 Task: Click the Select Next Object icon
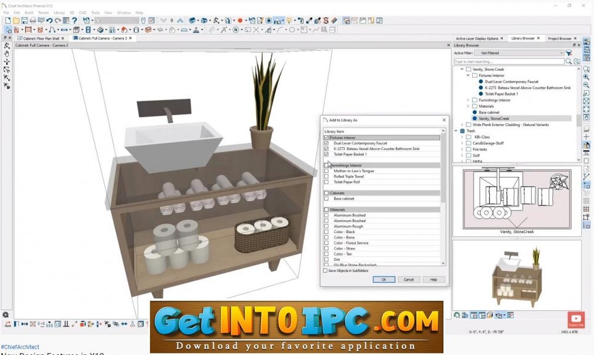(8, 324)
